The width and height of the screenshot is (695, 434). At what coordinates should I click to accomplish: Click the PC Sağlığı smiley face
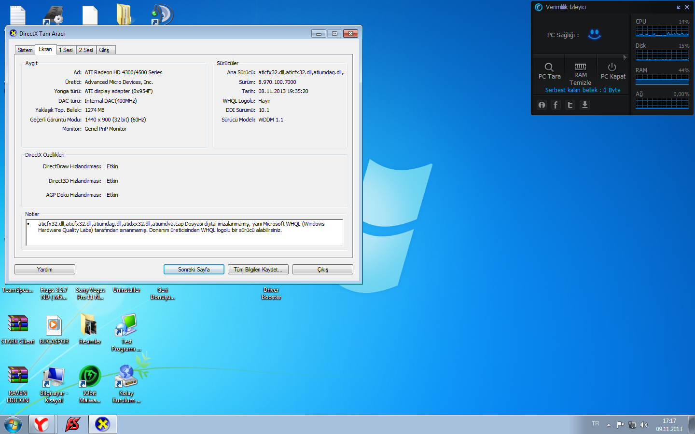[x=595, y=34]
